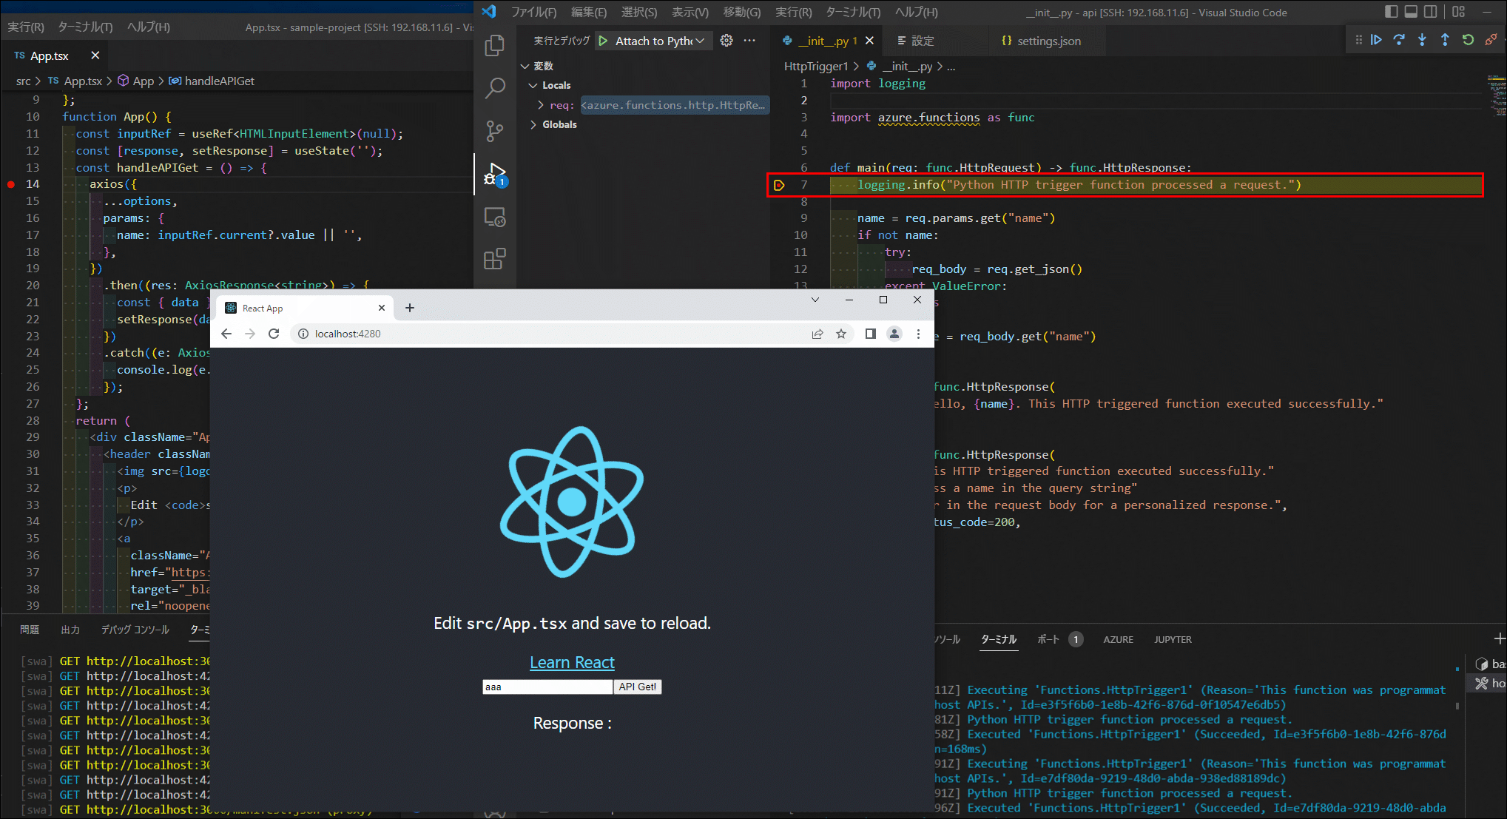Click Step Out in the debug toolbar
The image size is (1507, 819).
[1445, 40]
